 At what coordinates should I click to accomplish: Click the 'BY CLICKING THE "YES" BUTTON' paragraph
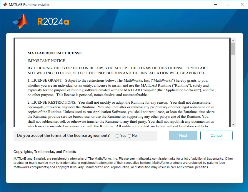click(x=117, y=70)
